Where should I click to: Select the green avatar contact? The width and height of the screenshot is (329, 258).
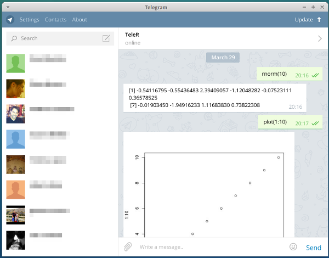[15, 63]
